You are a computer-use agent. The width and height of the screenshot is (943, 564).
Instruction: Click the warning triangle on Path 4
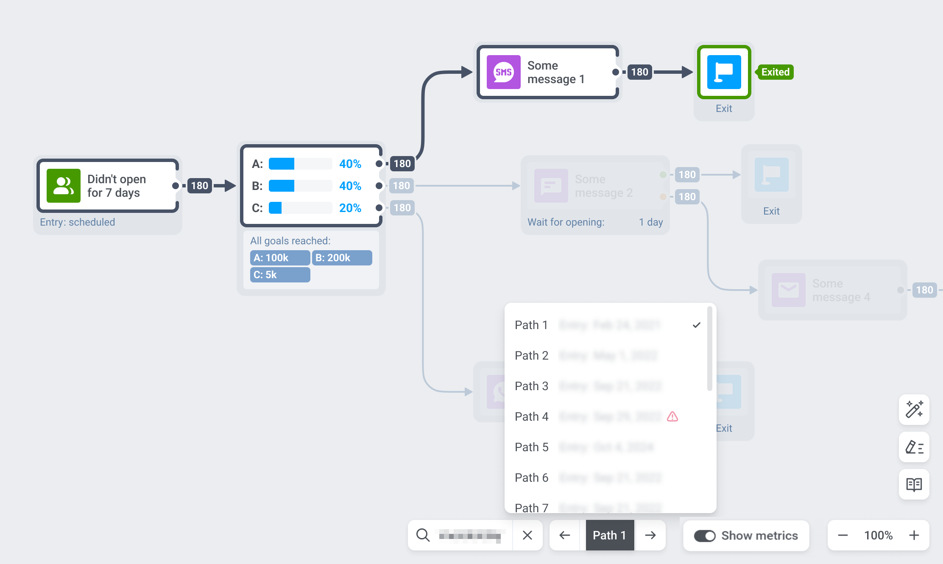click(672, 416)
